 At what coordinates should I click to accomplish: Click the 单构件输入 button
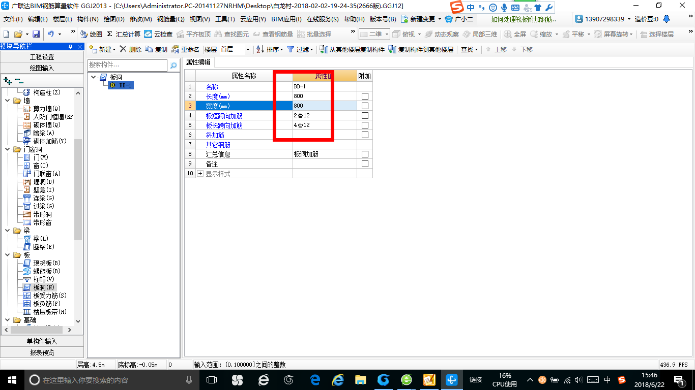[x=42, y=341]
